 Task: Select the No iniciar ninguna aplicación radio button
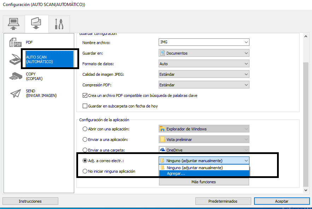click(85, 171)
